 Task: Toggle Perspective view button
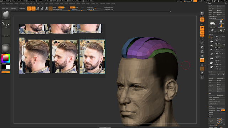click(202, 20)
